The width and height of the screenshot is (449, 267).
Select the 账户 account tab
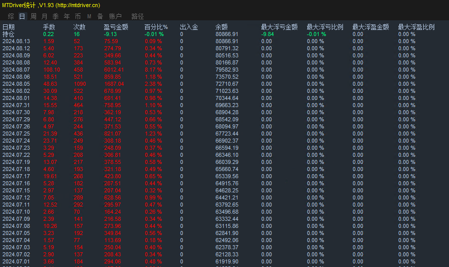point(115,16)
